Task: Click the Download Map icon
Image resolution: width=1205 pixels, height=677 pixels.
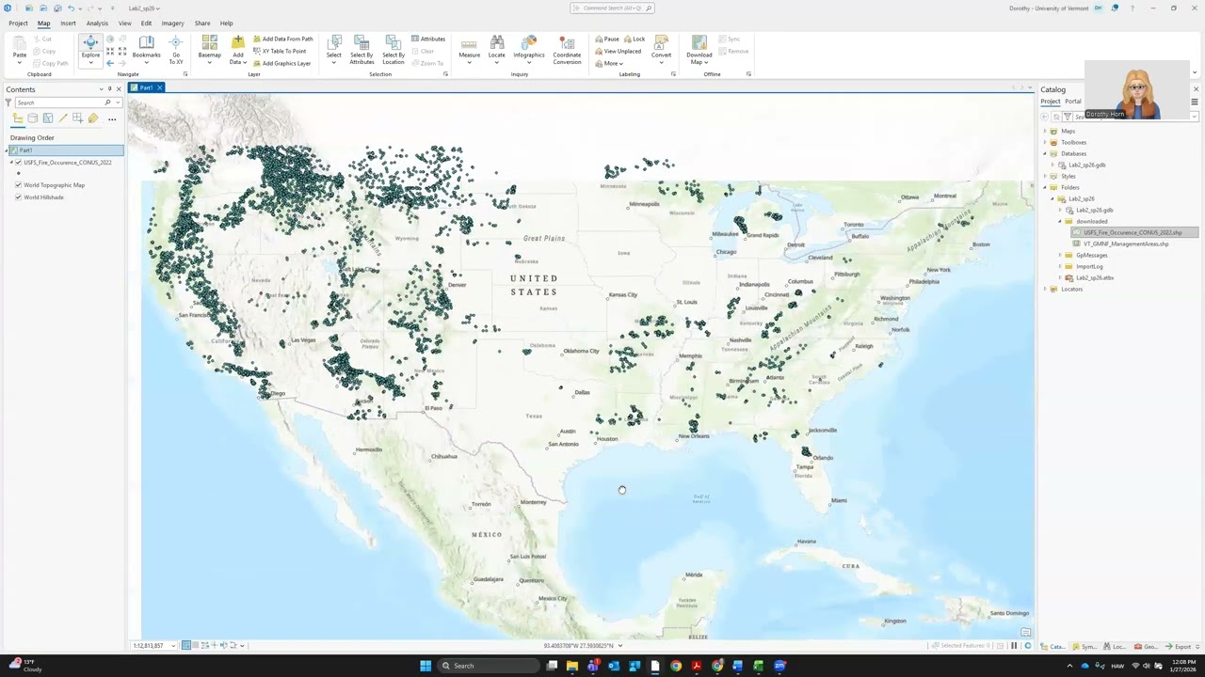Action: coord(699,43)
